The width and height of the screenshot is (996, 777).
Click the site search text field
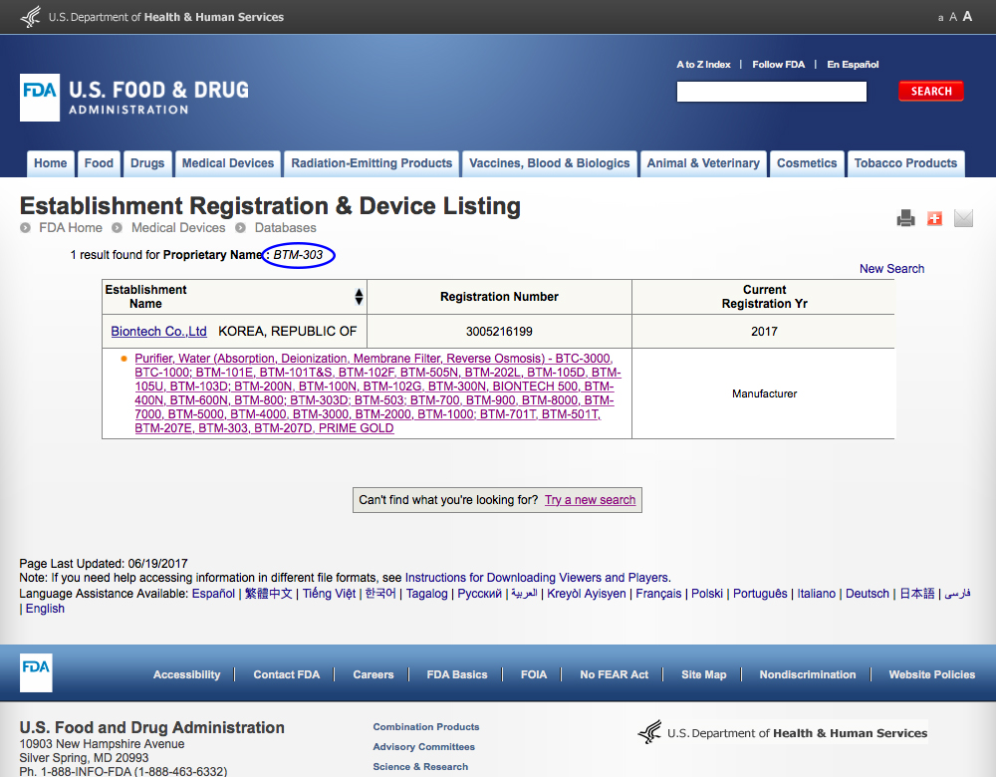pyautogui.click(x=772, y=92)
